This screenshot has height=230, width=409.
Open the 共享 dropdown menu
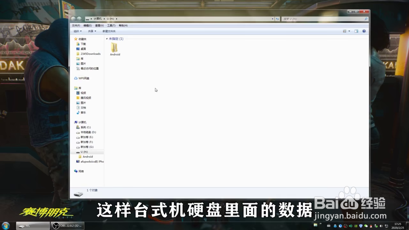point(92,31)
